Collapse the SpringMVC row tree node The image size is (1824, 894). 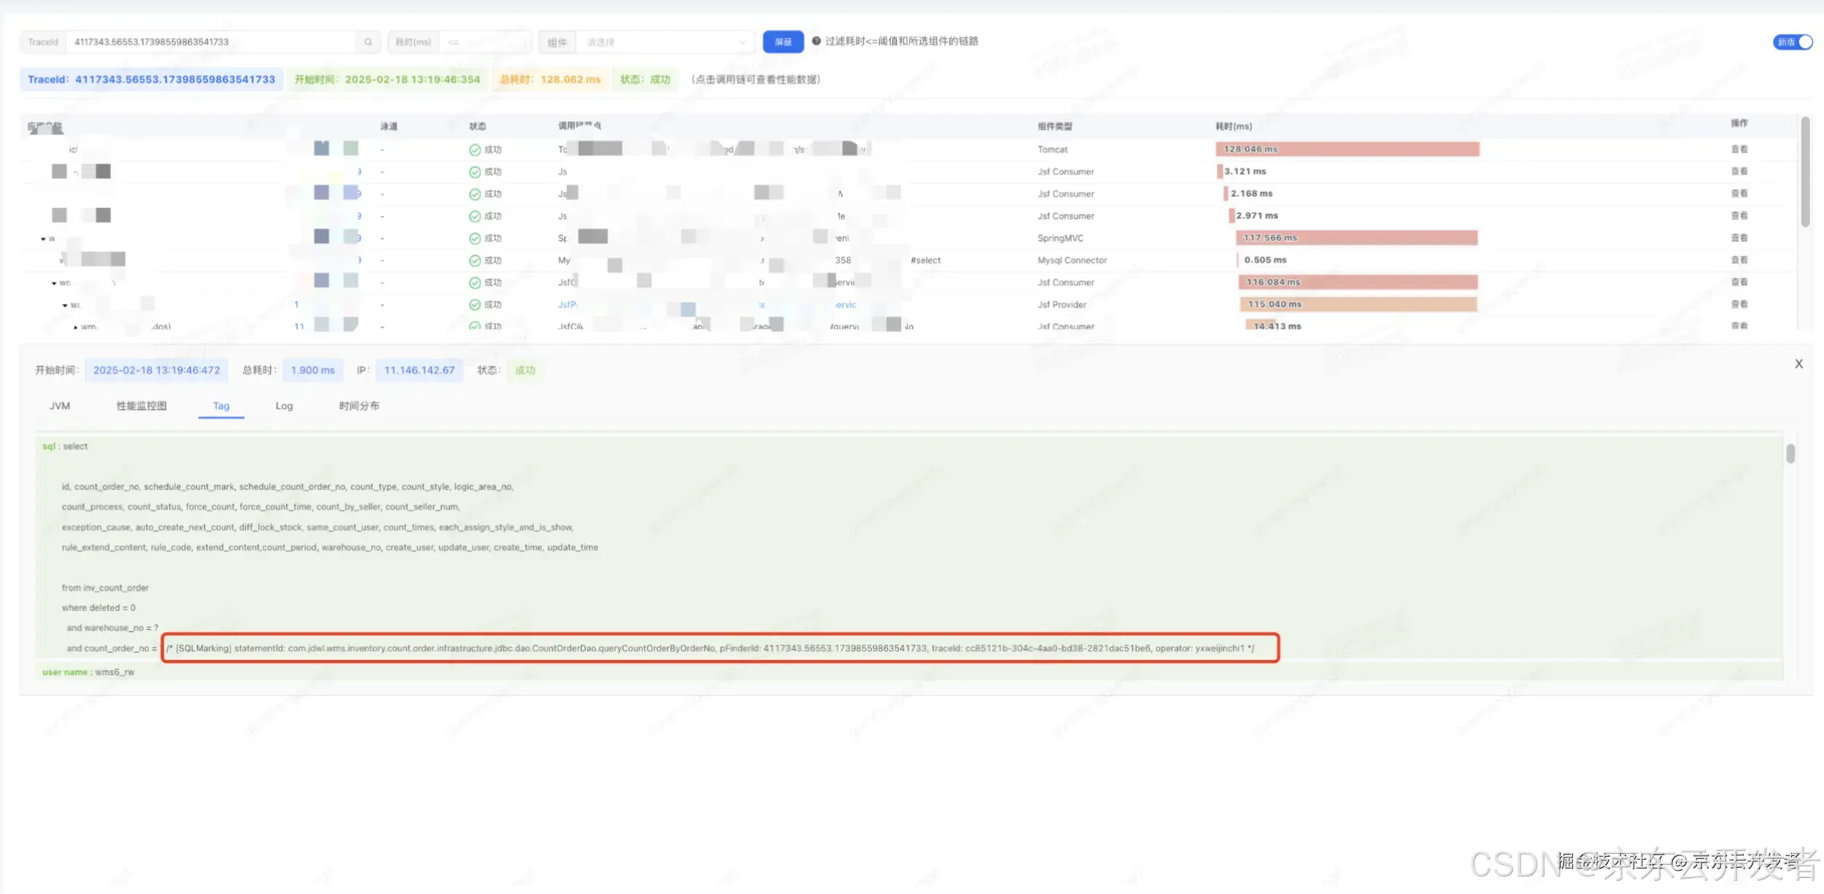pos(43,239)
